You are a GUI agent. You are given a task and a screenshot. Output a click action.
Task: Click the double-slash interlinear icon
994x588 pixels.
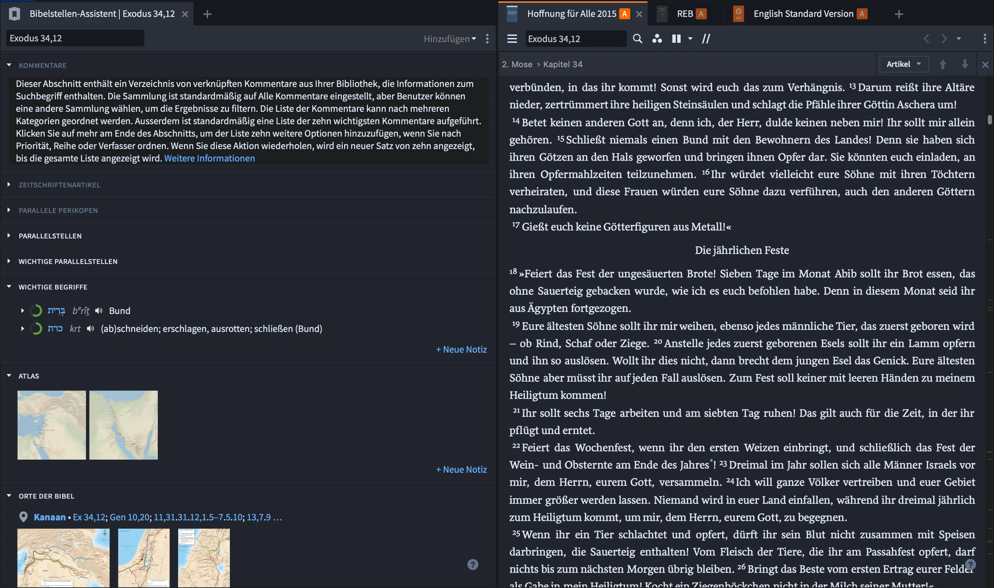click(706, 38)
